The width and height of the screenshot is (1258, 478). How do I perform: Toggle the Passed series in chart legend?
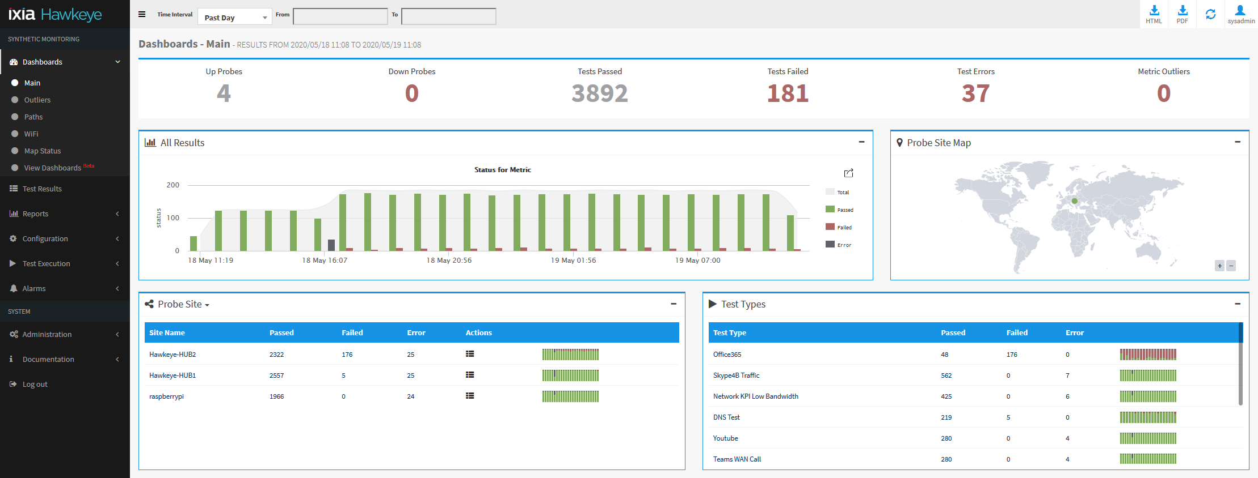point(839,210)
